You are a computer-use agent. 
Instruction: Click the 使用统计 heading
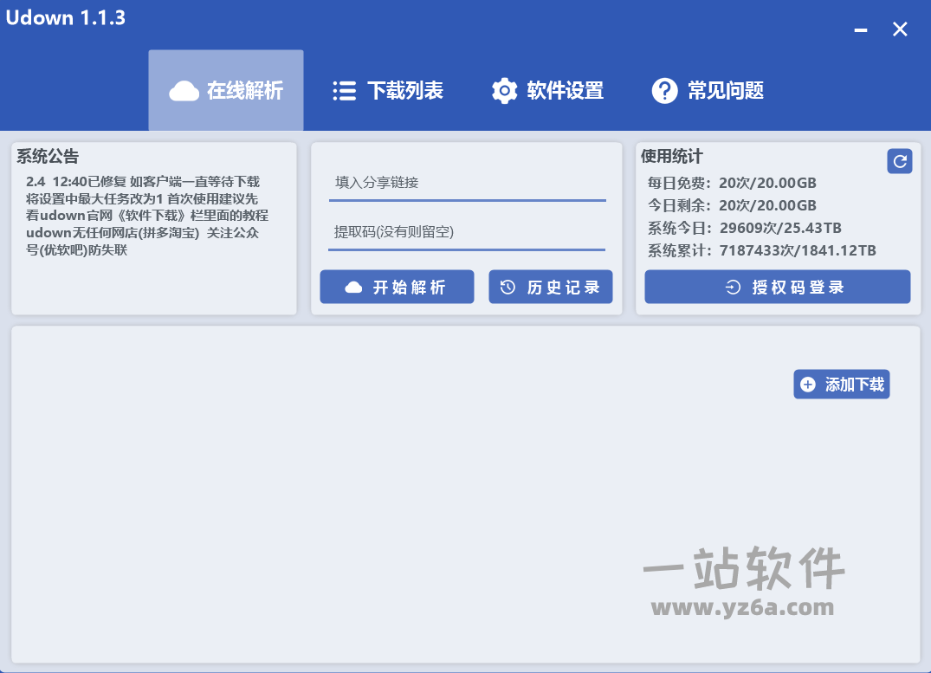[671, 156]
